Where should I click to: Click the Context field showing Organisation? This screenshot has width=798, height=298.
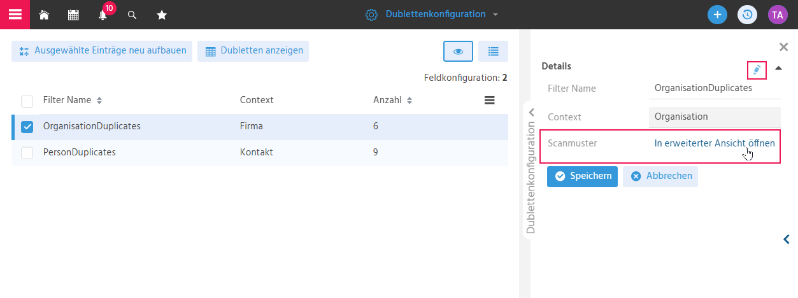click(715, 117)
